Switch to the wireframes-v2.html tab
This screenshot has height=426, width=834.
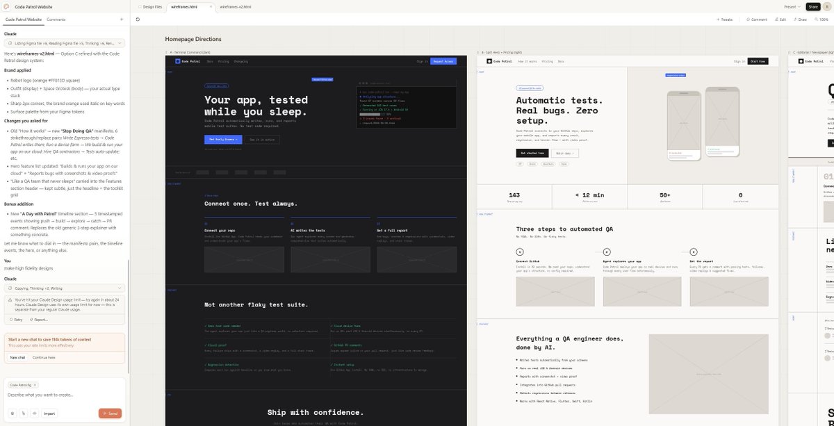pos(236,6)
